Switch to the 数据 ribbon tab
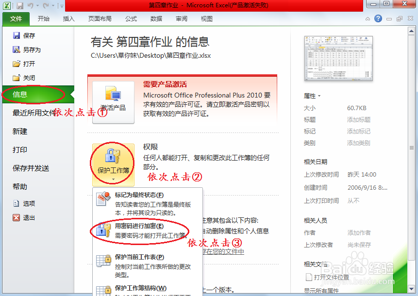The height and width of the screenshot is (296, 418). tap(156, 19)
